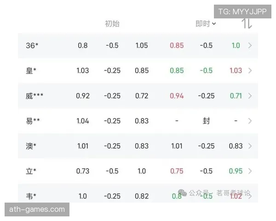Click the WeChat 公众号 watermark icon
This screenshot has width=276, height=221.
[183, 193]
